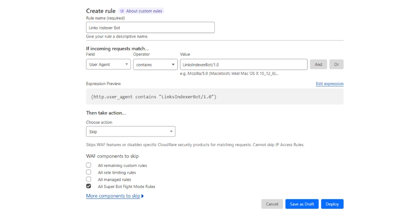Image resolution: width=393 pixels, height=218 pixels.
Task: Click the Edit expression link
Action: pyautogui.click(x=329, y=84)
